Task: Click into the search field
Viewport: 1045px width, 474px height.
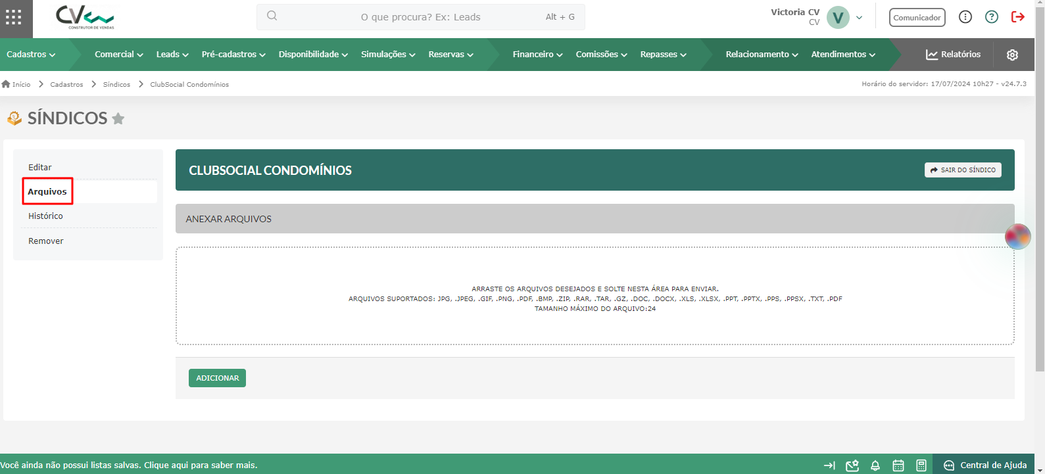Action: pyautogui.click(x=421, y=17)
